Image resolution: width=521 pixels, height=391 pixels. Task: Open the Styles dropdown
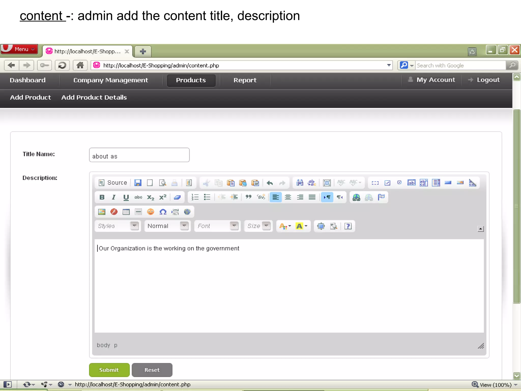(x=134, y=226)
